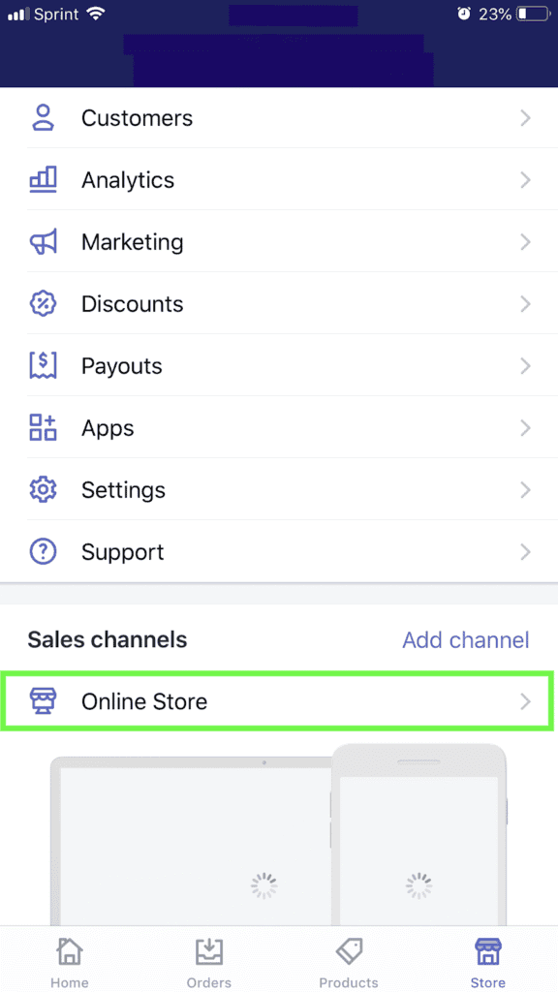Go to the Home tab
558x992 pixels.
[x=69, y=959]
